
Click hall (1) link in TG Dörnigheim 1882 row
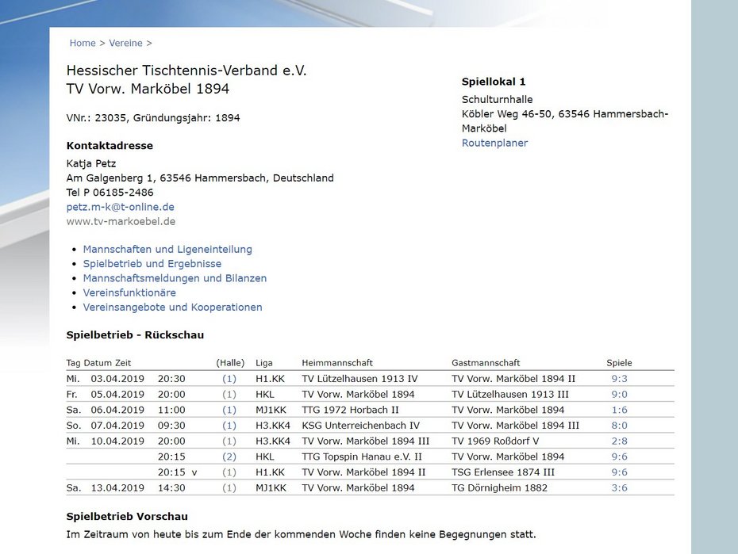tap(229, 487)
